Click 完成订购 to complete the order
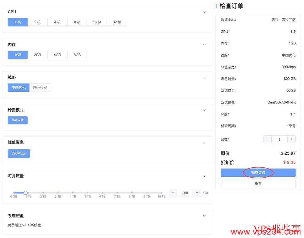Screen dimensions: 304x238 point(258,172)
